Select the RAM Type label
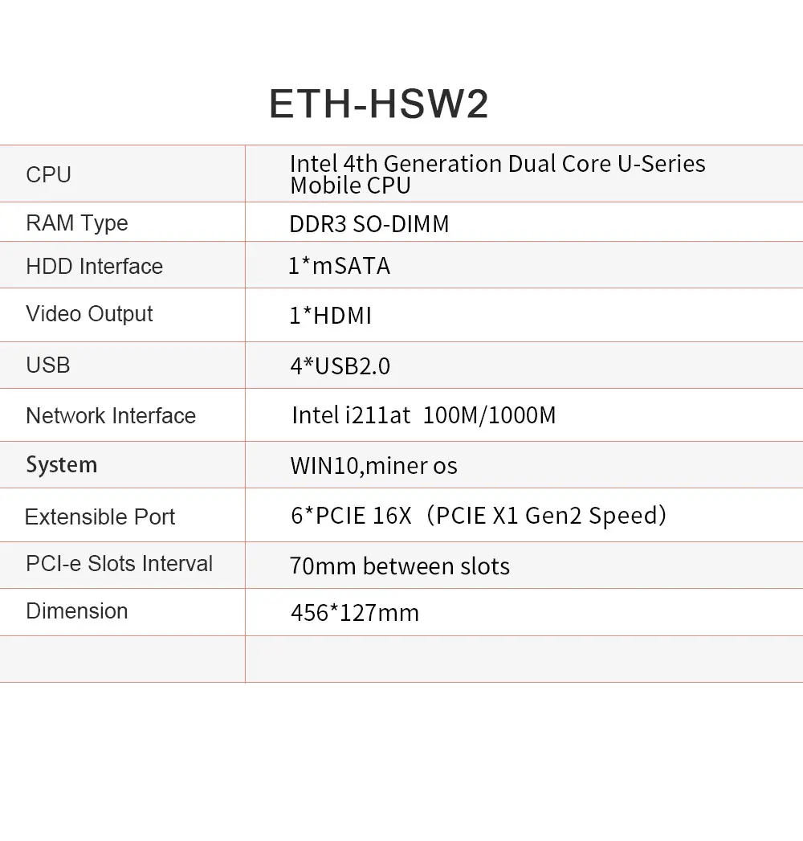The image size is (803, 841). (x=77, y=222)
